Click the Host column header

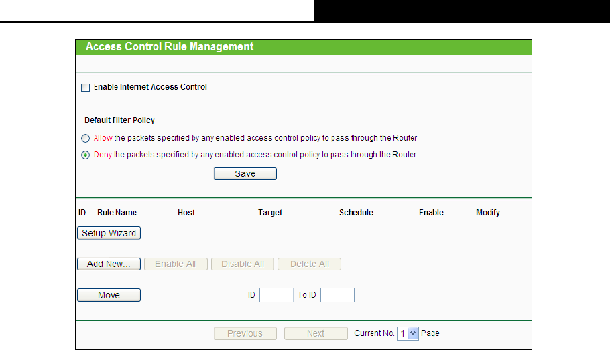pos(186,213)
